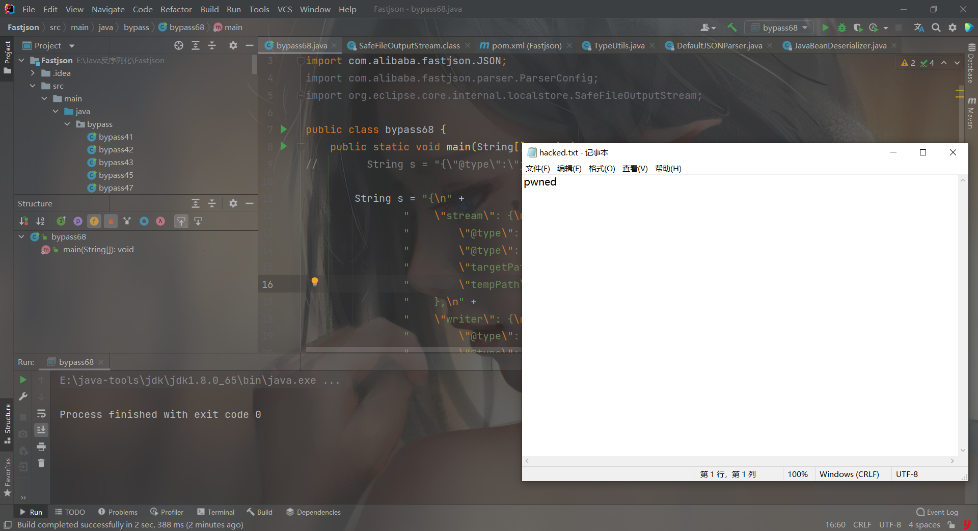Open the Translate plugin icon in toolbar

click(919, 28)
